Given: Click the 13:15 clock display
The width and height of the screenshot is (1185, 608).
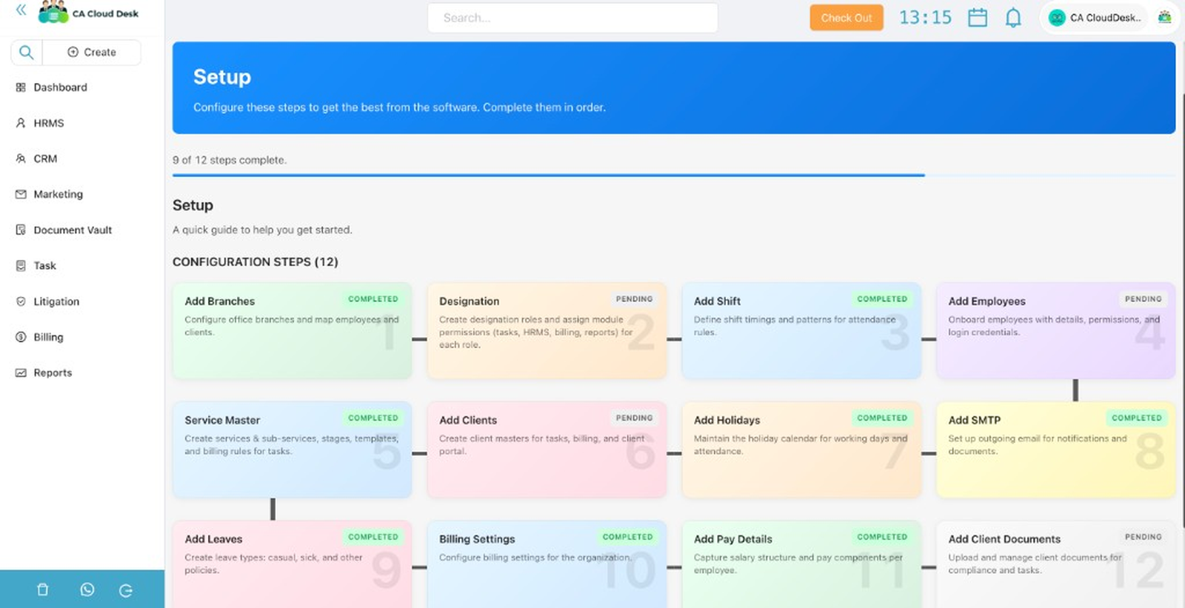Looking at the screenshot, I should tap(925, 18).
